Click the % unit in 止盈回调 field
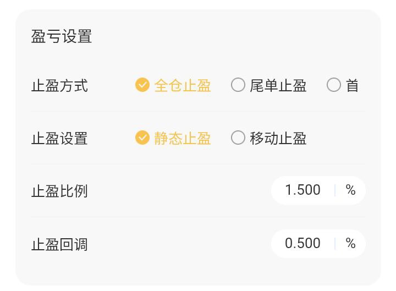Image resolution: width=396 pixels, height=291 pixels. [x=350, y=243]
